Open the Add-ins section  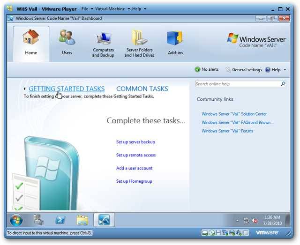[175, 43]
